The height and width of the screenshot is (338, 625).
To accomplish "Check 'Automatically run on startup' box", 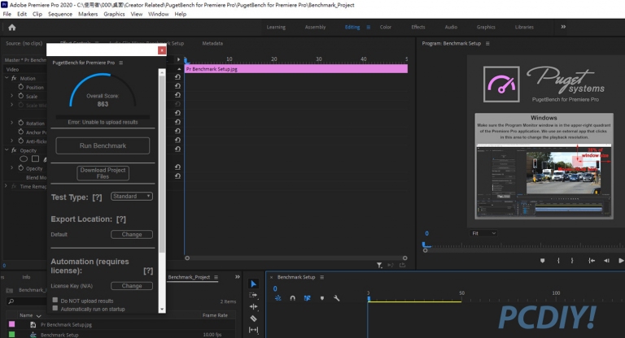I will click(55, 308).
